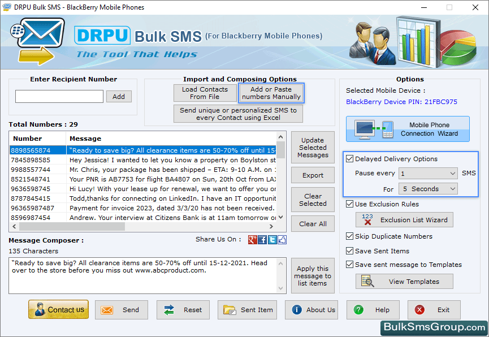
Task: Click the Facebook share icon
Action: [262, 240]
